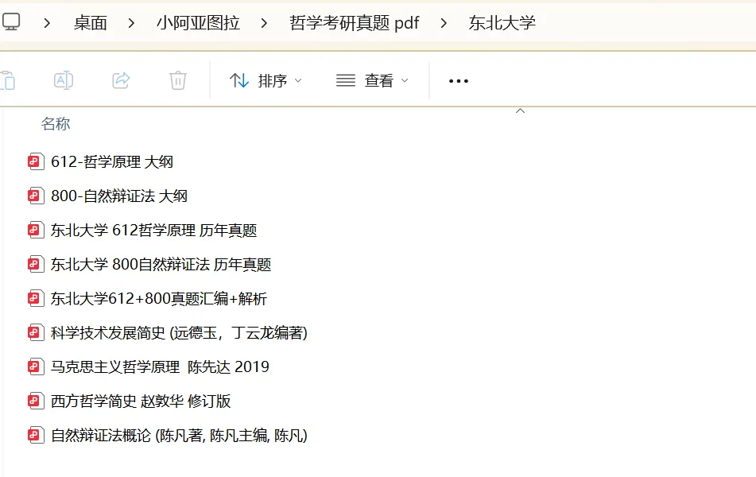Click the view lines icon beside 查看
The image size is (756, 477).
344,80
